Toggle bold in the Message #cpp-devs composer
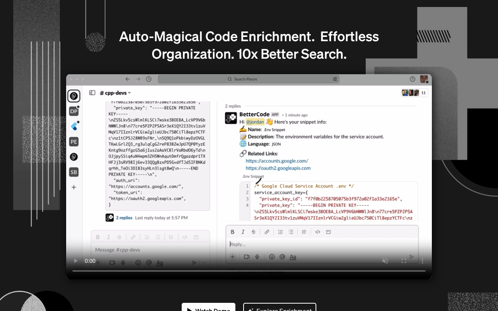This screenshot has height=311, width=498. coord(98,237)
